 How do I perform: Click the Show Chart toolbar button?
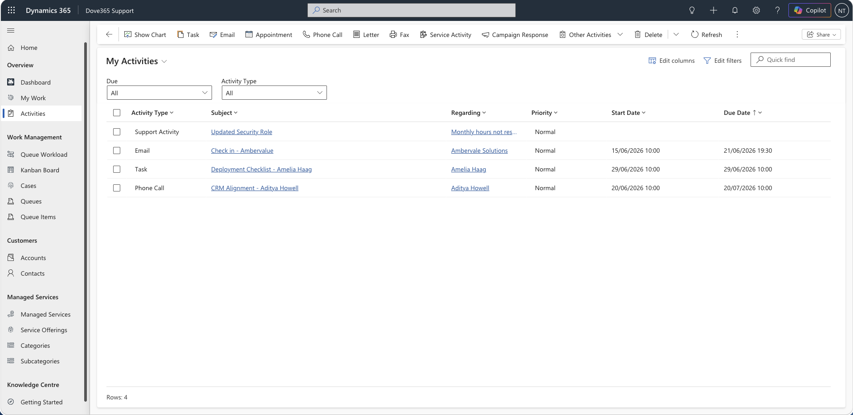145,34
